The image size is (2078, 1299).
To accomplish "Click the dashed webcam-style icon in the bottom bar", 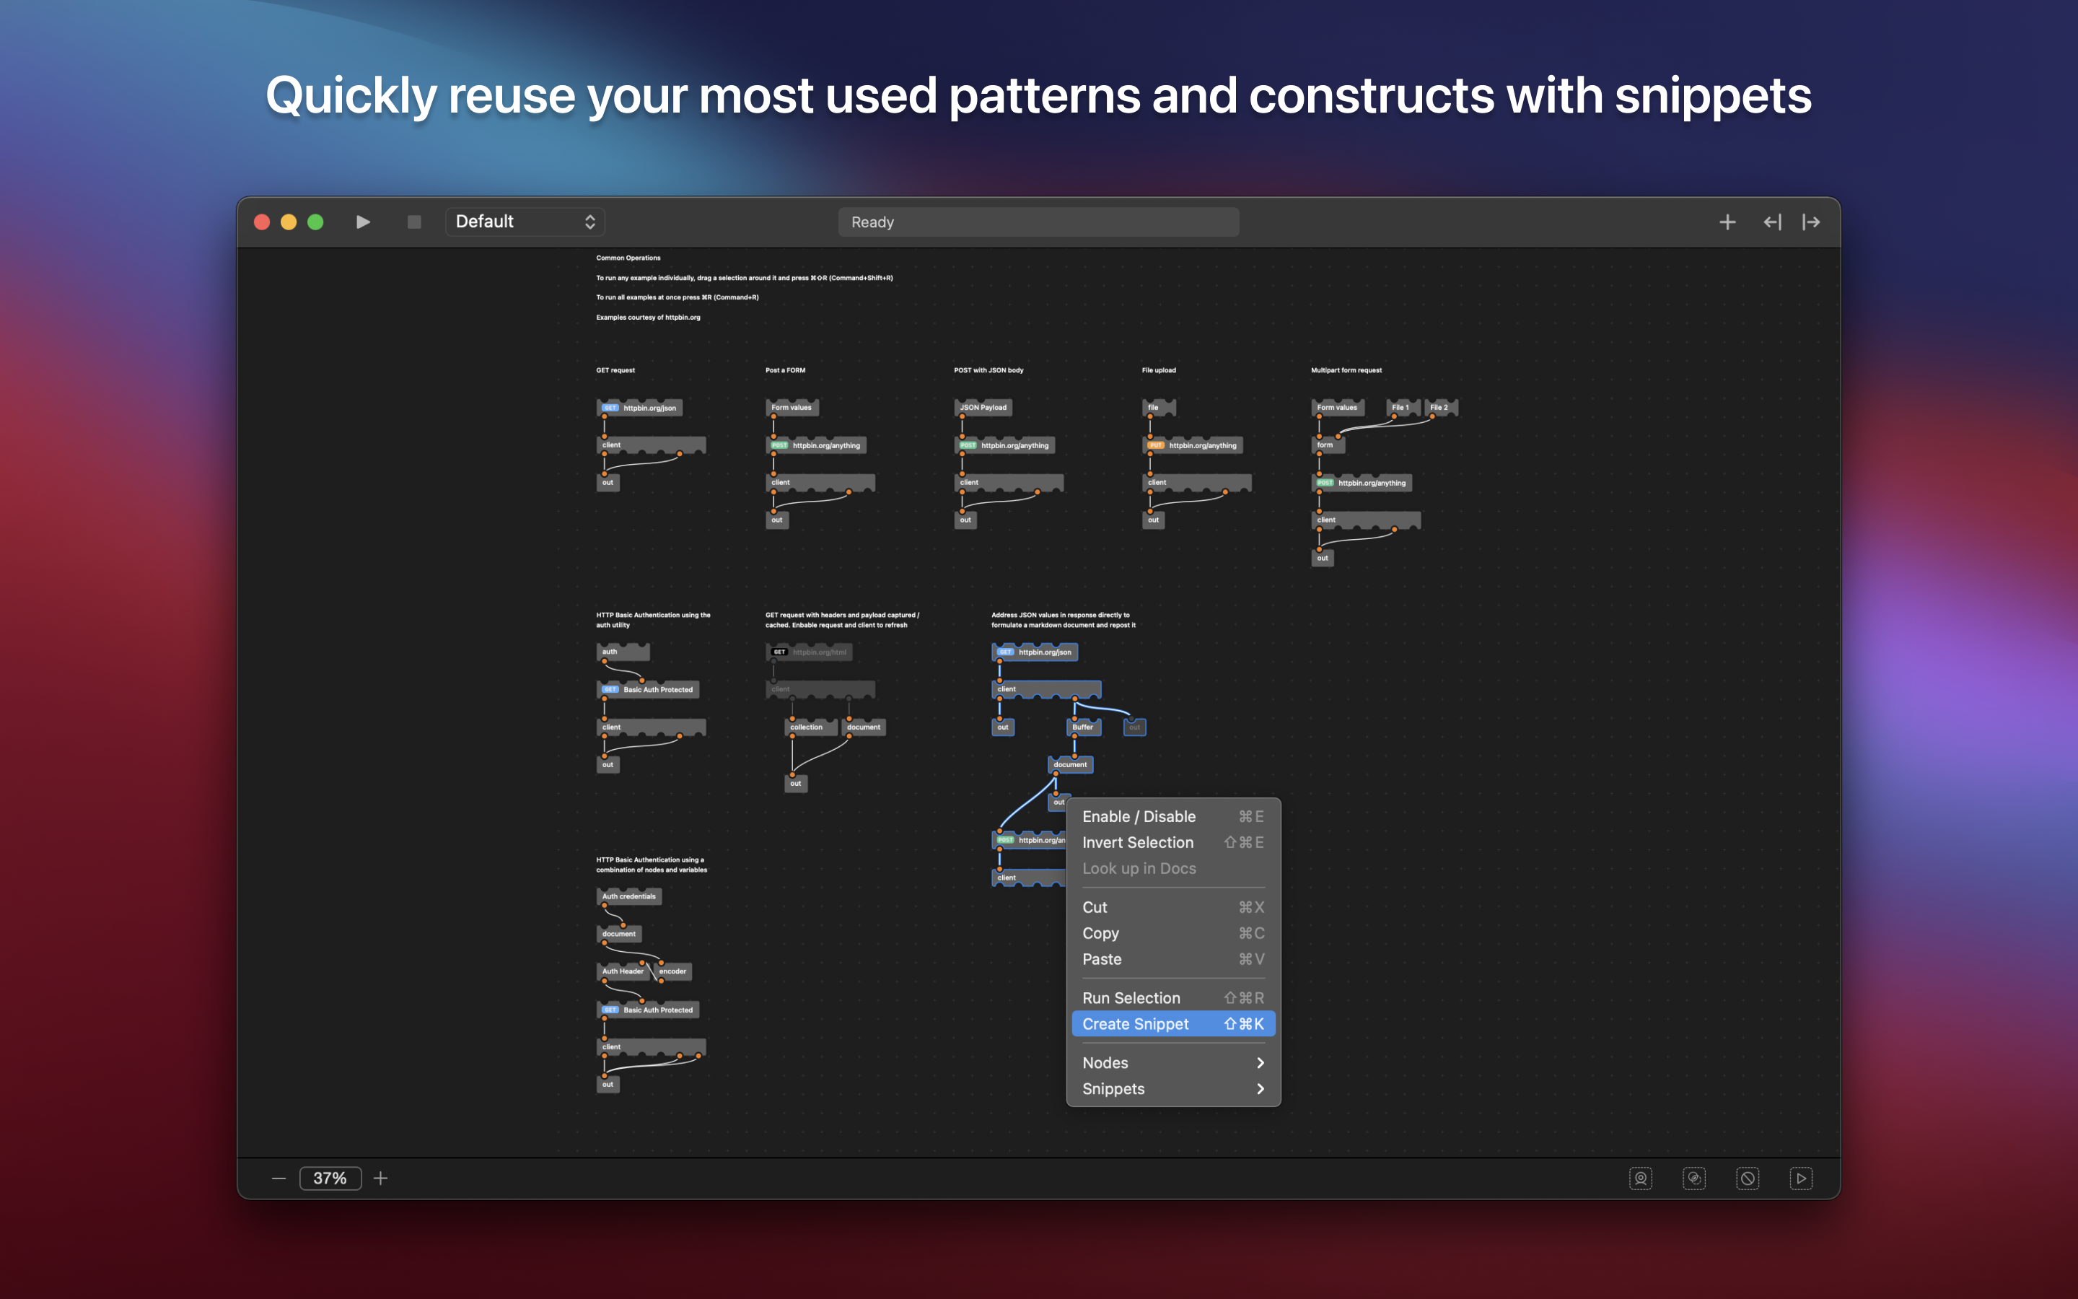I will pyautogui.click(x=1640, y=1178).
